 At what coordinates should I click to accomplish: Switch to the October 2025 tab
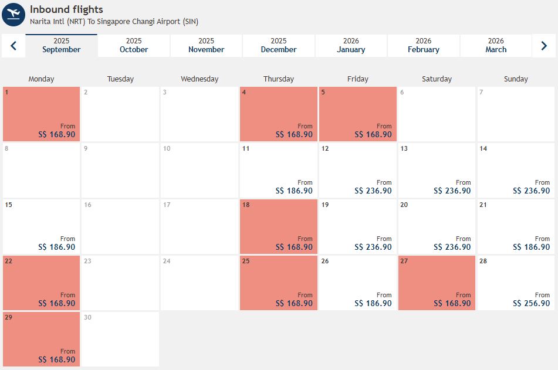tap(134, 46)
